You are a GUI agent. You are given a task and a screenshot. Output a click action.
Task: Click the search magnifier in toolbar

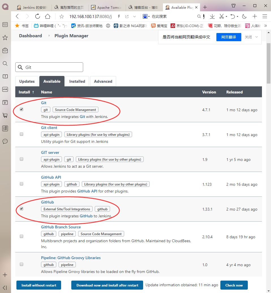point(199,16)
